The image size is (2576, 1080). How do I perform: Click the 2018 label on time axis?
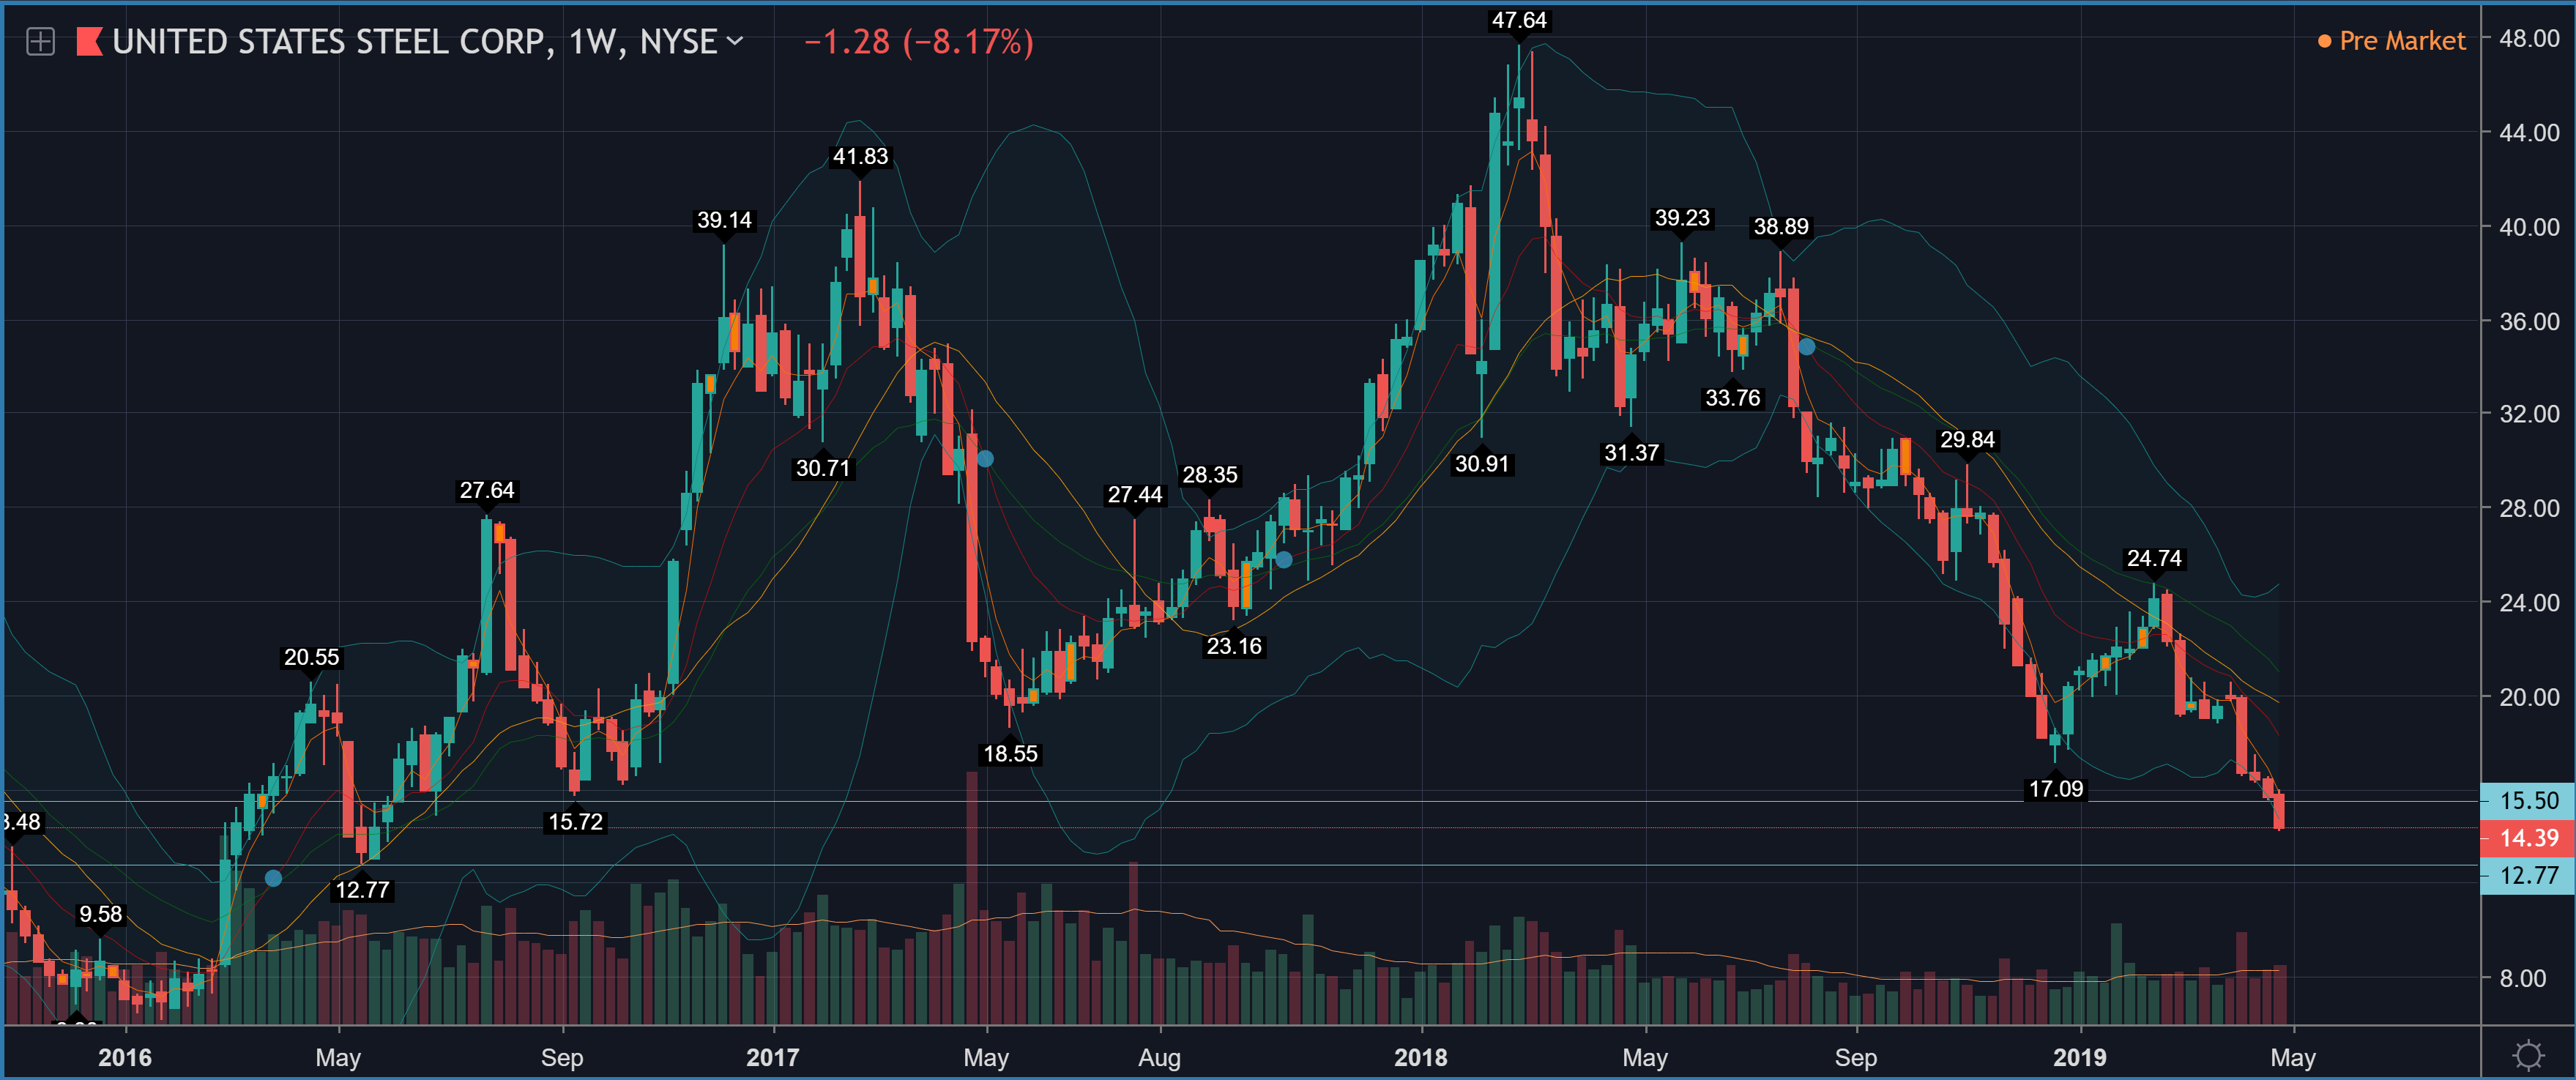1421,1058
